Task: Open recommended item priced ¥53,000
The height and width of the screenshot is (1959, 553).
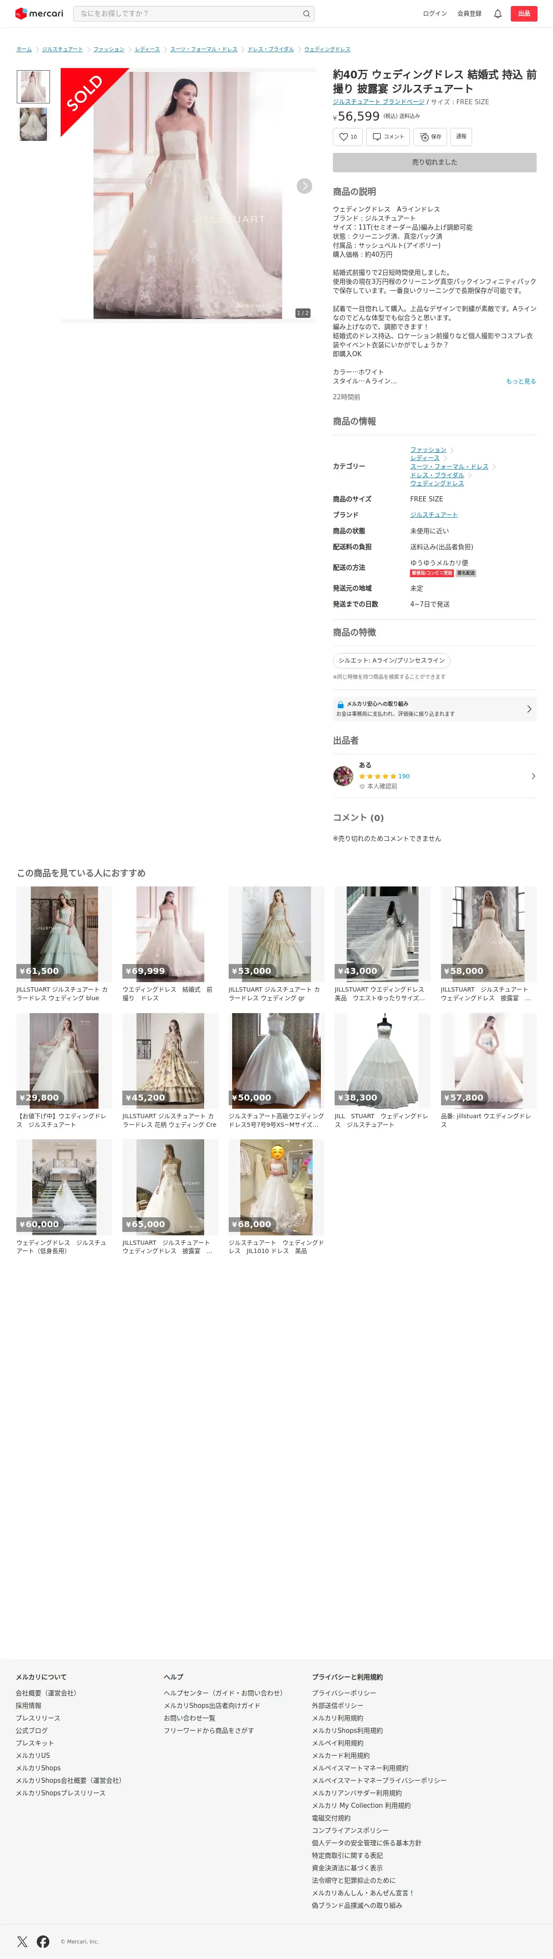Action: click(x=276, y=944)
